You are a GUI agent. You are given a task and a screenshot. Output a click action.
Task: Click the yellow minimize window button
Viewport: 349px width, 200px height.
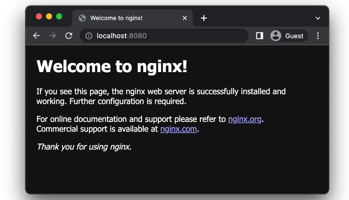[x=49, y=16]
